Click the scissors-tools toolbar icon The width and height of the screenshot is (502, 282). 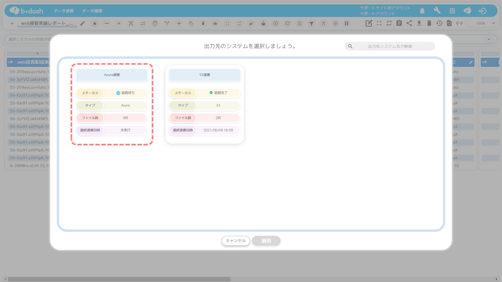131,23
